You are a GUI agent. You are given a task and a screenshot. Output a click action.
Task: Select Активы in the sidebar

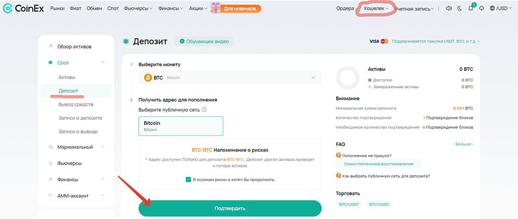tap(67, 77)
